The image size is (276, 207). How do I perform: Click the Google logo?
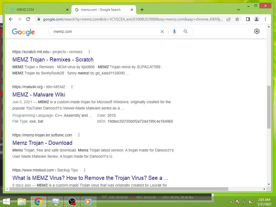23,32
